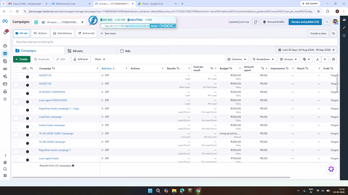Check the AI AGENT CAMPAIGN row checkbox
Screen dimensions: 348x195
[16, 94]
